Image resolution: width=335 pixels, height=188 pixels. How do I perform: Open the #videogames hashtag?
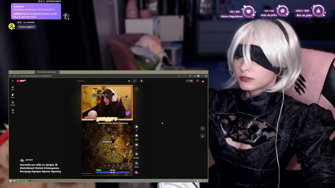[x=52, y=168]
